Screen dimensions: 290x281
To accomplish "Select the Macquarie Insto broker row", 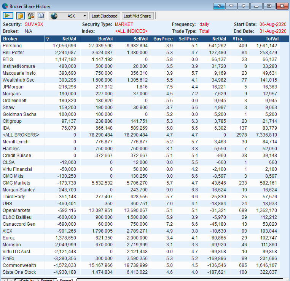I will coord(140,73).
